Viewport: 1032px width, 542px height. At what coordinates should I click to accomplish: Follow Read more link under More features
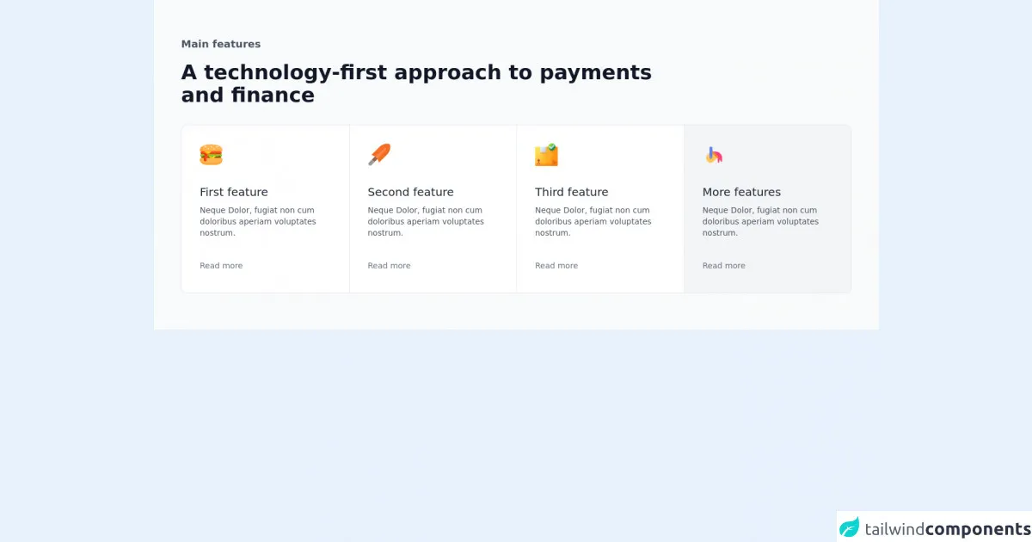coord(724,266)
